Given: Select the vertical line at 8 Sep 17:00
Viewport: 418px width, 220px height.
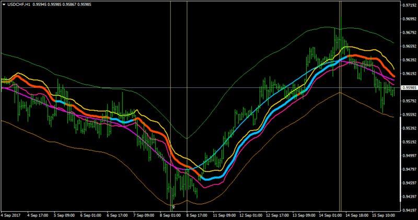Looking at the screenshot, I should [x=187, y=107].
